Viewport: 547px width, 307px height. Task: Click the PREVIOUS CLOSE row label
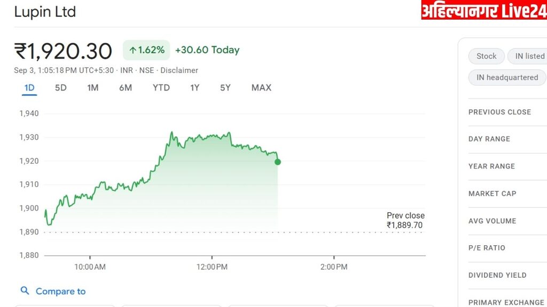coord(499,112)
